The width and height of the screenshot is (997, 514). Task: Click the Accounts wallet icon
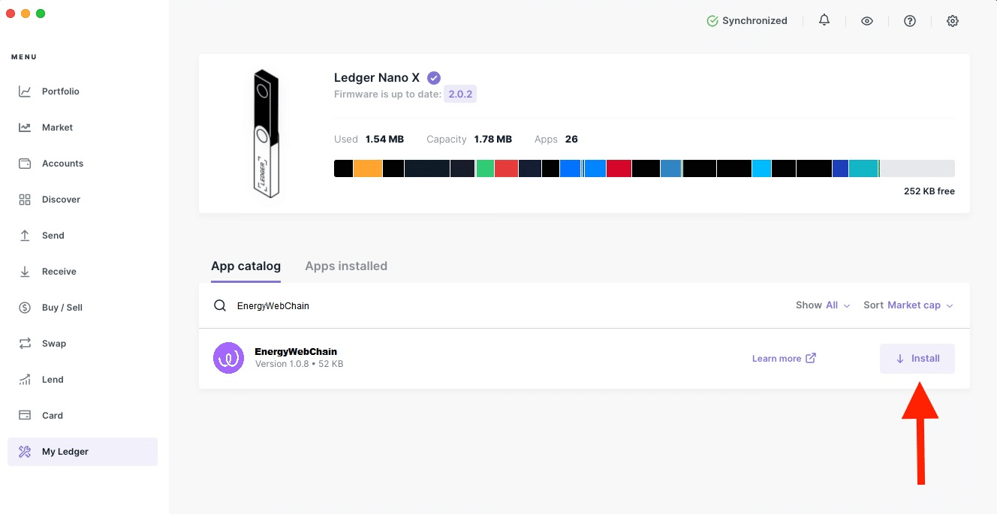pos(25,164)
